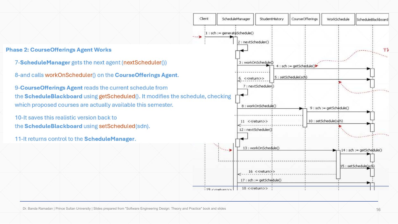Select the message label "15 : setSchedule(sch)"
This screenshot has height=224, width=398.
[x=357, y=166]
